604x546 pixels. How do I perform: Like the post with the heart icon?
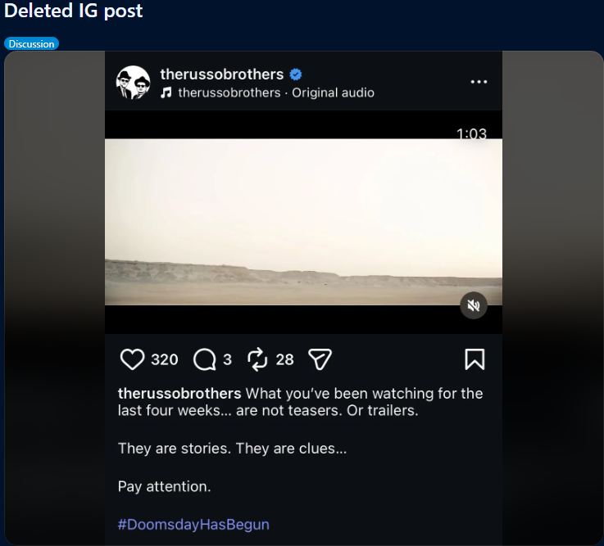[x=132, y=359]
